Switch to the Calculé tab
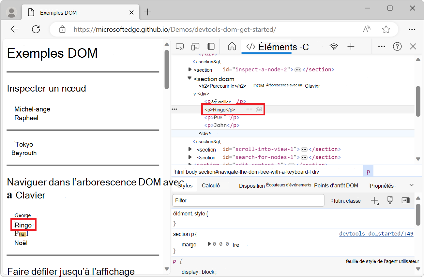This screenshot has height=277, width=424. [x=211, y=185]
